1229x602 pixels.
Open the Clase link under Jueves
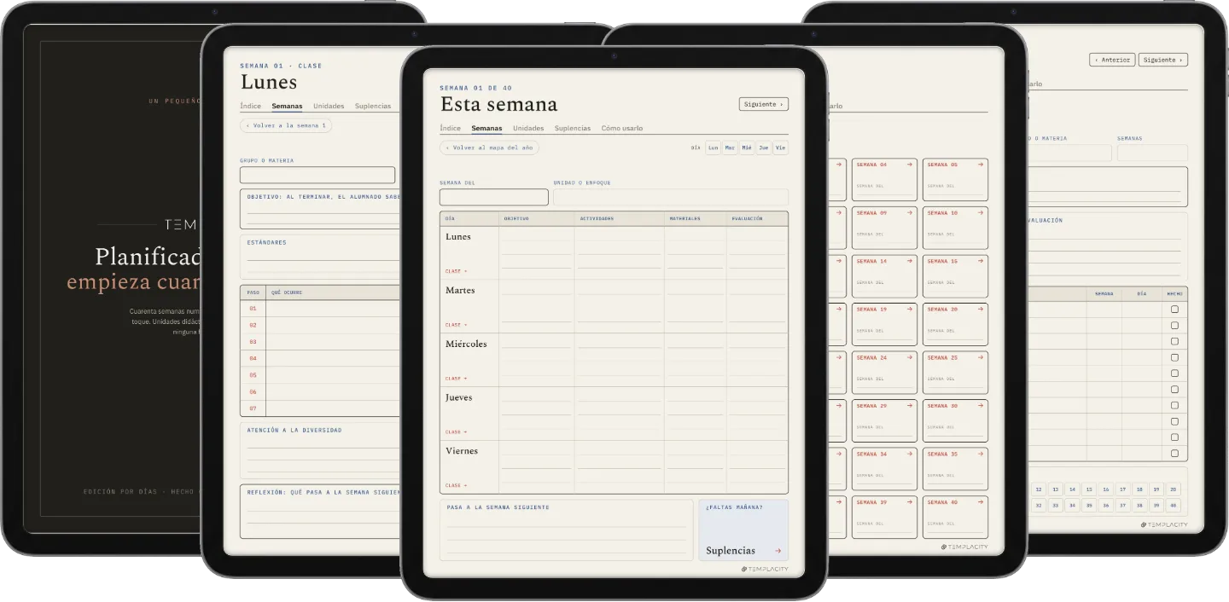tap(456, 432)
